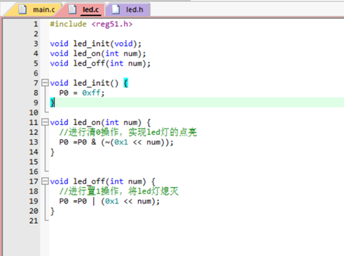The width and height of the screenshot is (344, 256).
Task: Click the led_off(int num) prototype on line 5
Action: pos(100,64)
